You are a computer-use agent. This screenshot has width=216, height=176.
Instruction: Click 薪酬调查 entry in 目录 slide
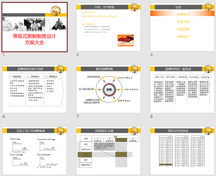(x=183, y=29)
